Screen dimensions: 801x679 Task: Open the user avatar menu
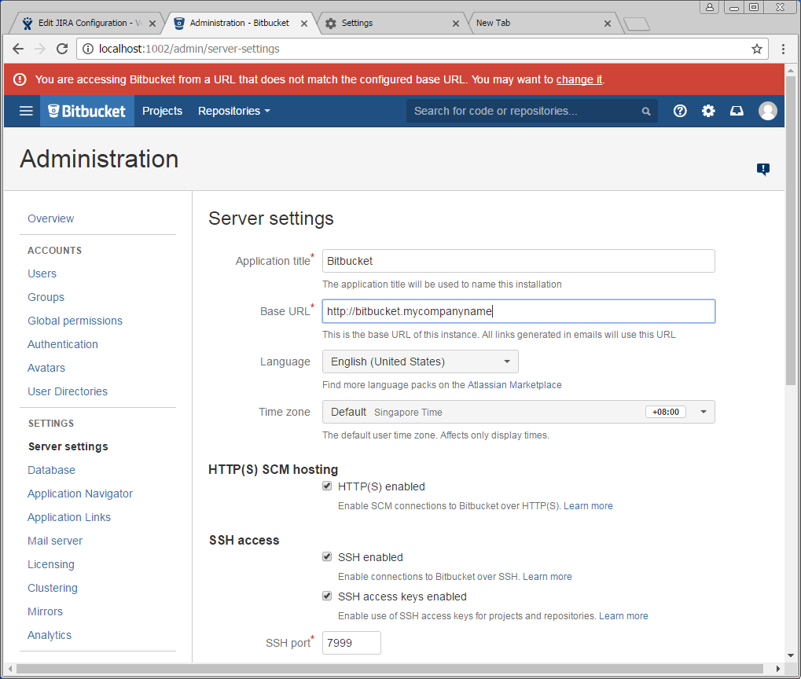tap(767, 111)
